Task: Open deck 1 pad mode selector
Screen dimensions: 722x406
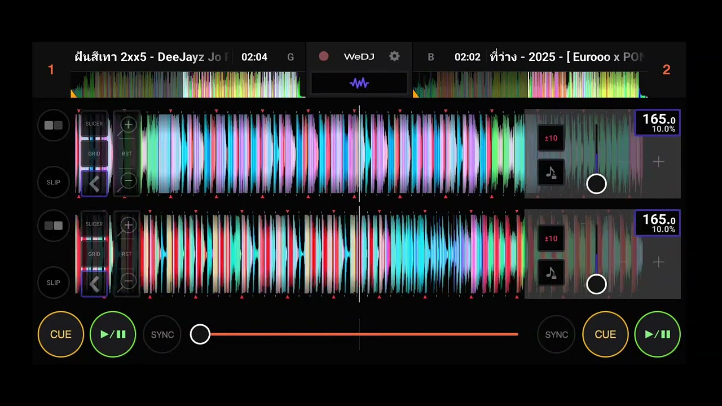Action: pos(54,125)
